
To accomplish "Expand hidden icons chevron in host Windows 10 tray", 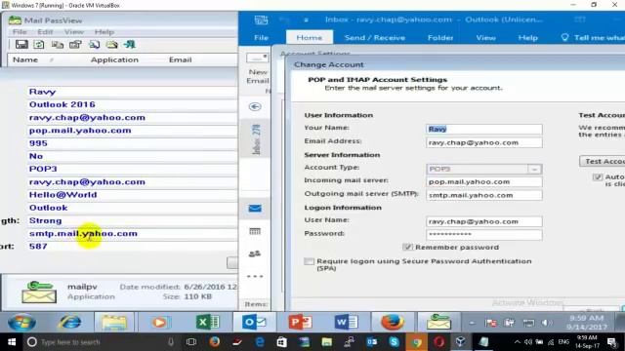I will click(x=517, y=342).
